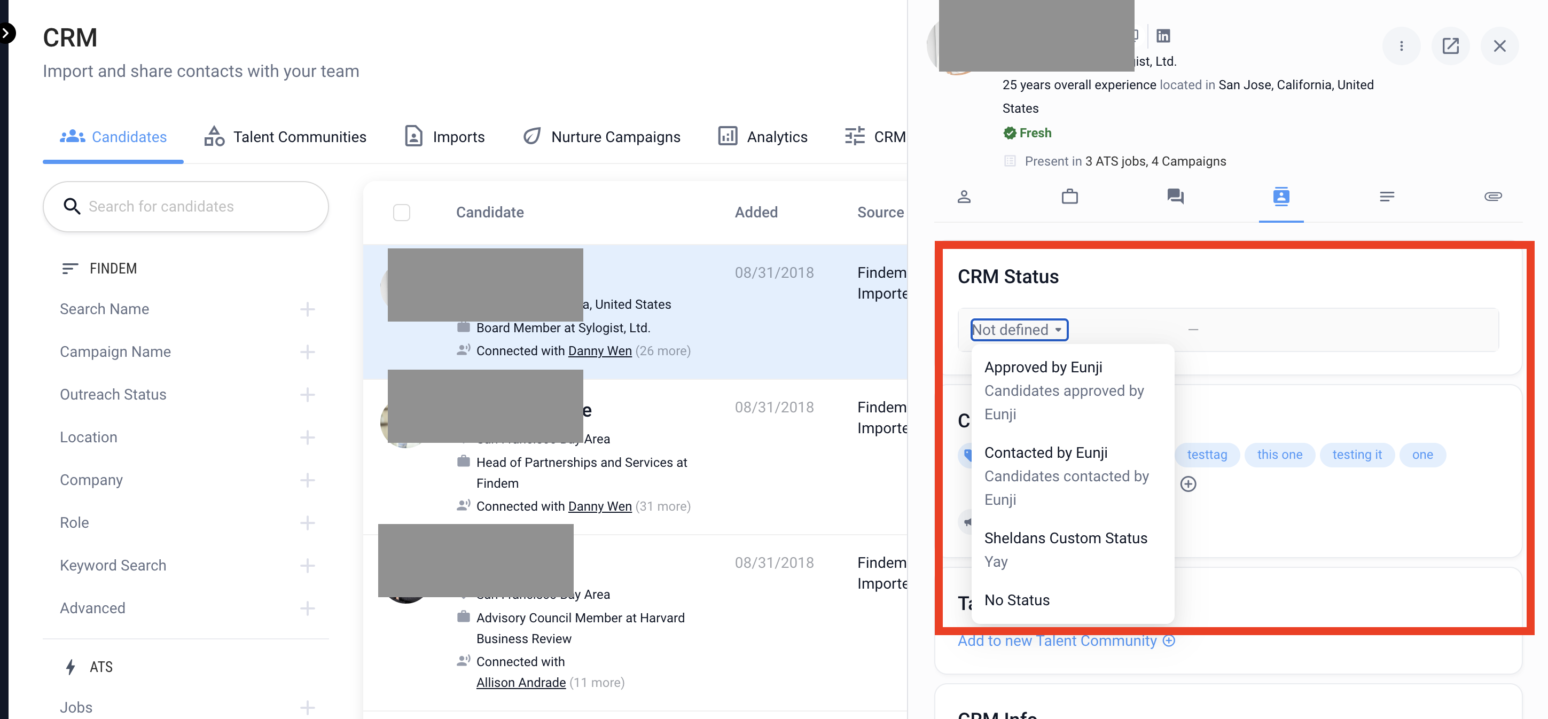Viewport: 1548px width, 719px height.
Task: Expand the Outreach Status filter
Action: [x=307, y=394]
